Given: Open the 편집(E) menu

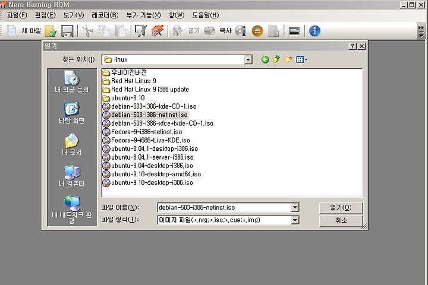Looking at the screenshot, I should tap(45, 15).
